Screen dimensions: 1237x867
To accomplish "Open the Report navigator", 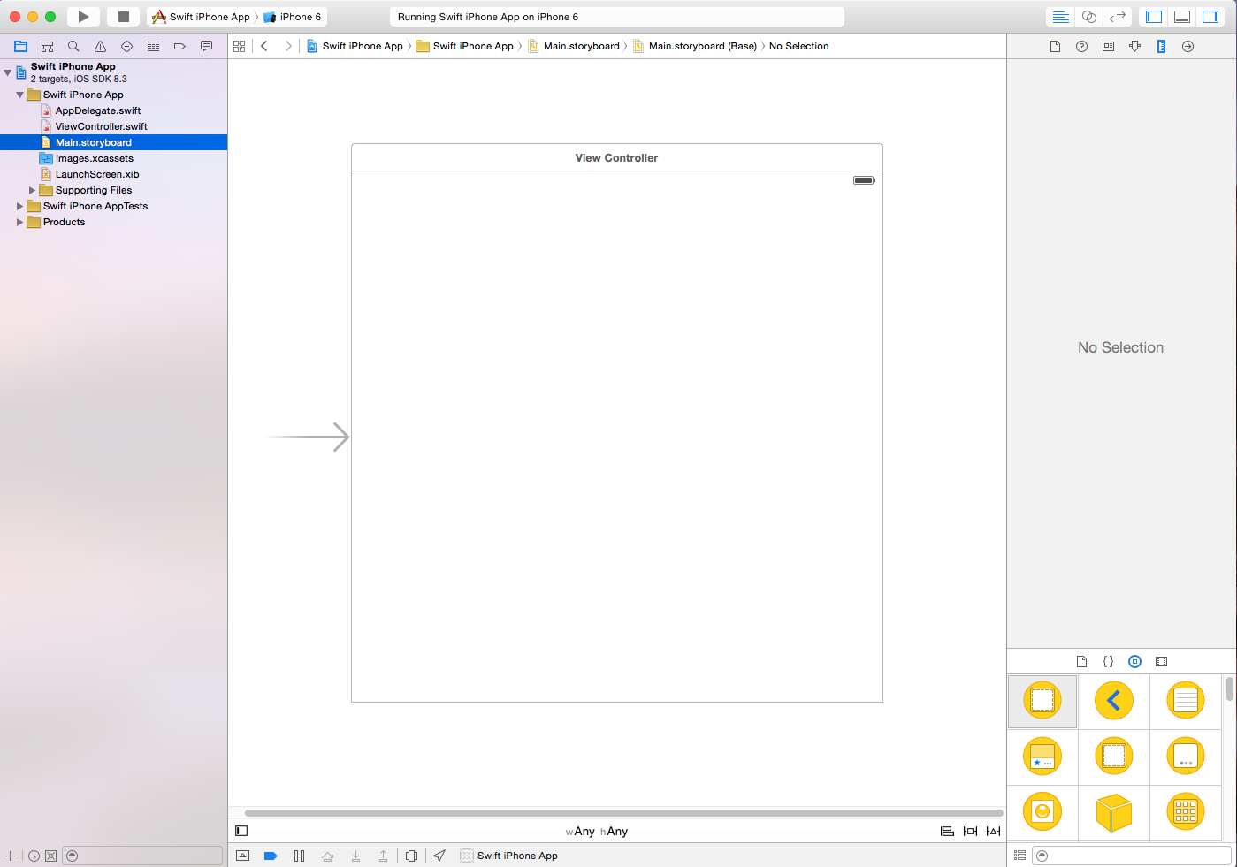I will tap(206, 46).
